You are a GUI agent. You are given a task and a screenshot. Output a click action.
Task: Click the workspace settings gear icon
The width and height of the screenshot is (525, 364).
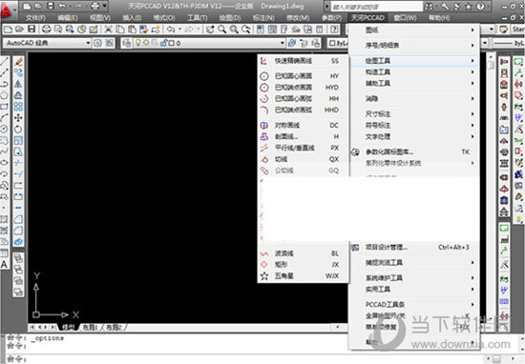click(x=97, y=43)
